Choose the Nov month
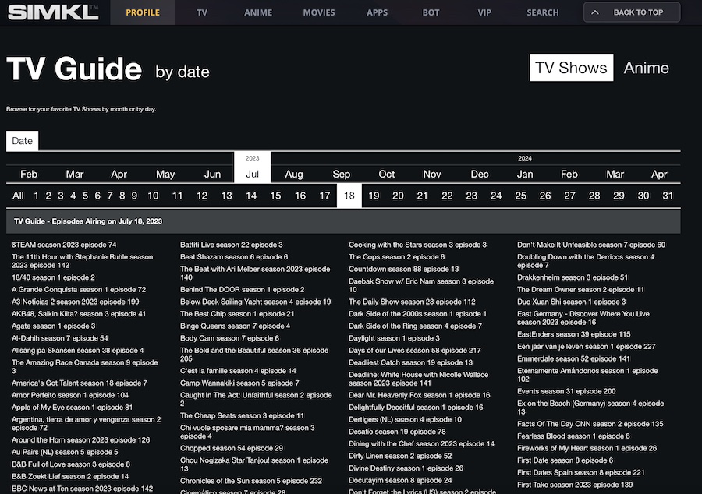Image resolution: width=702 pixels, height=494 pixels. pyautogui.click(x=432, y=174)
